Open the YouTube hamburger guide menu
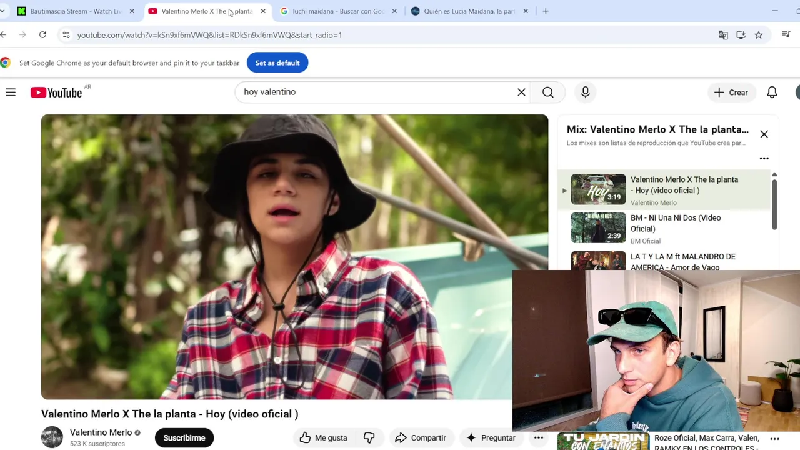Viewport: 800px width, 450px height. tap(11, 92)
